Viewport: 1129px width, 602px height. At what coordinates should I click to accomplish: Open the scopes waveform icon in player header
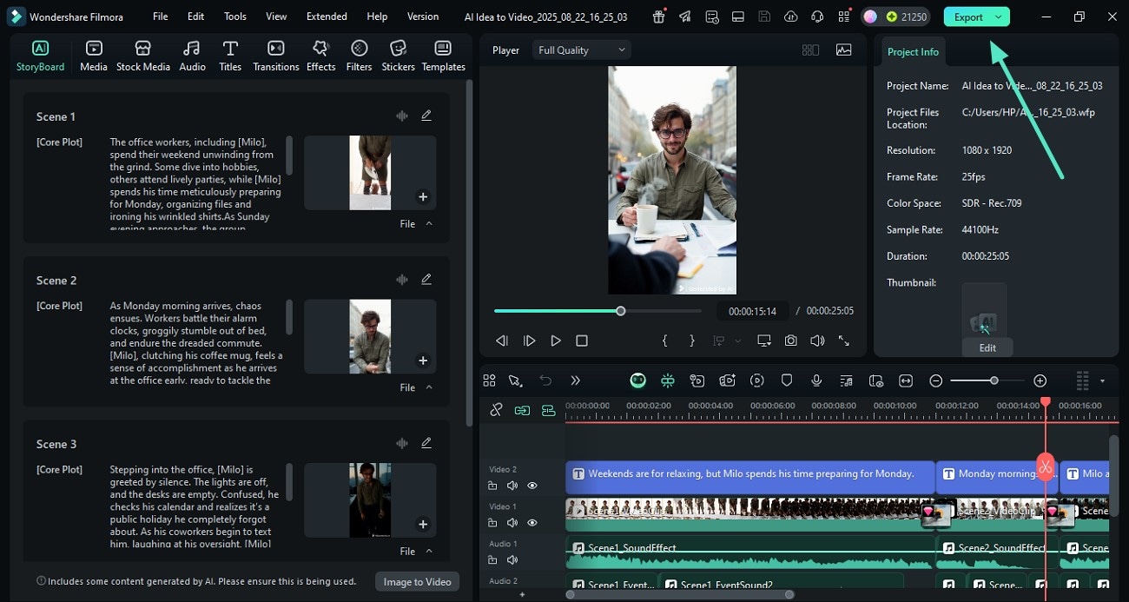[843, 50]
